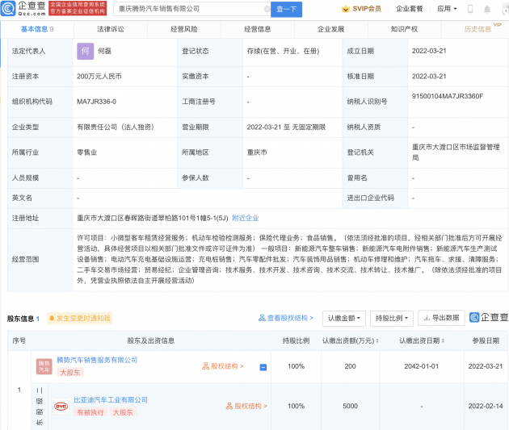Open 比亚迪汽车工业有限公司 link
The width and height of the screenshot is (509, 430).
pos(111,400)
